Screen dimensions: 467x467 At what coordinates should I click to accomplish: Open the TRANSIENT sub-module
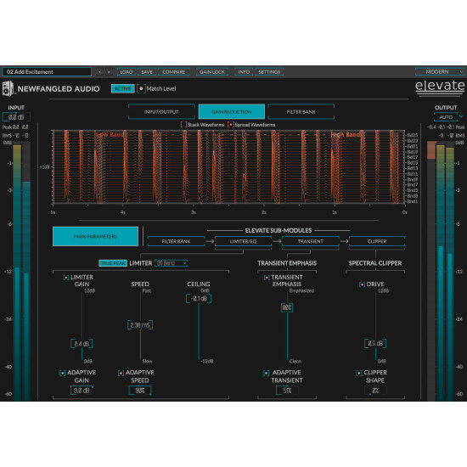(310, 241)
